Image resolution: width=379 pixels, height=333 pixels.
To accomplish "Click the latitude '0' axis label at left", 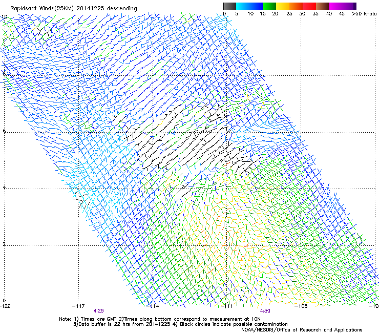I will click(x=4, y=301).
